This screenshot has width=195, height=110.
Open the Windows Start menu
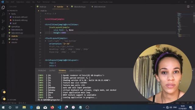[x=3, y=107]
